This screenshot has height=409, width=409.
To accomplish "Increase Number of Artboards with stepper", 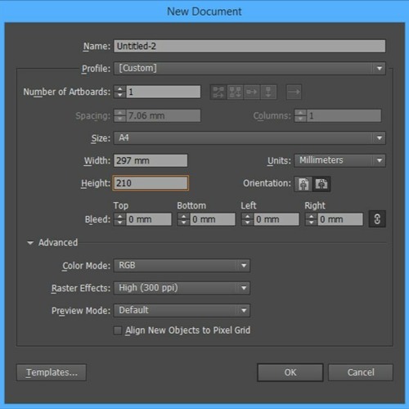I will coord(119,89).
